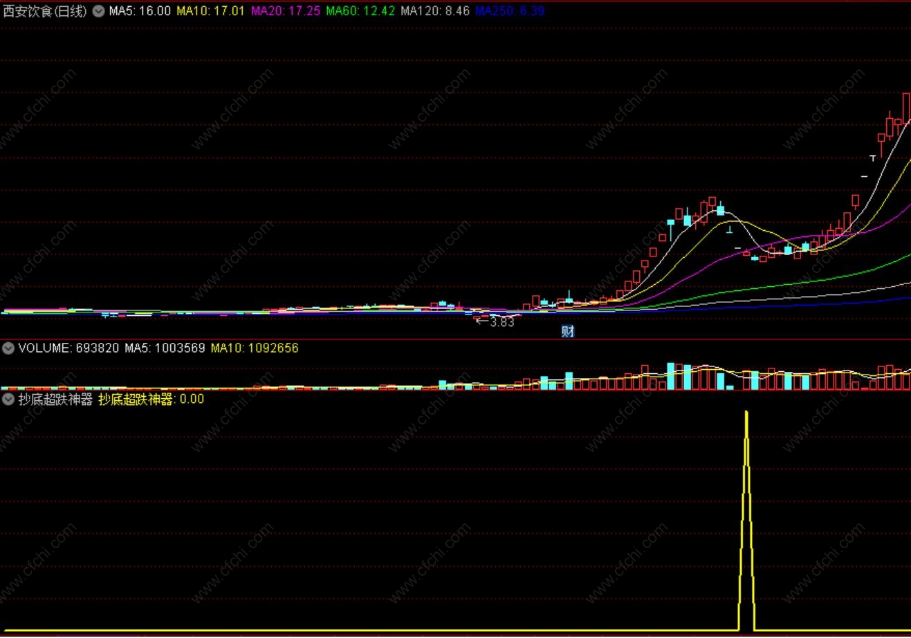Open the VOLUME panel dropdown arrow
Screen dimensions: 911x638
coord(8,348)
